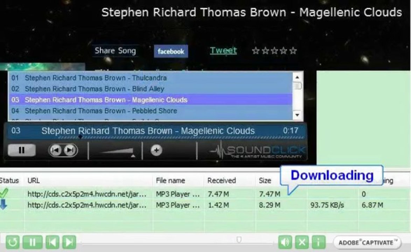
Task: Seek in the song progress bar
Action: point(181,137)
